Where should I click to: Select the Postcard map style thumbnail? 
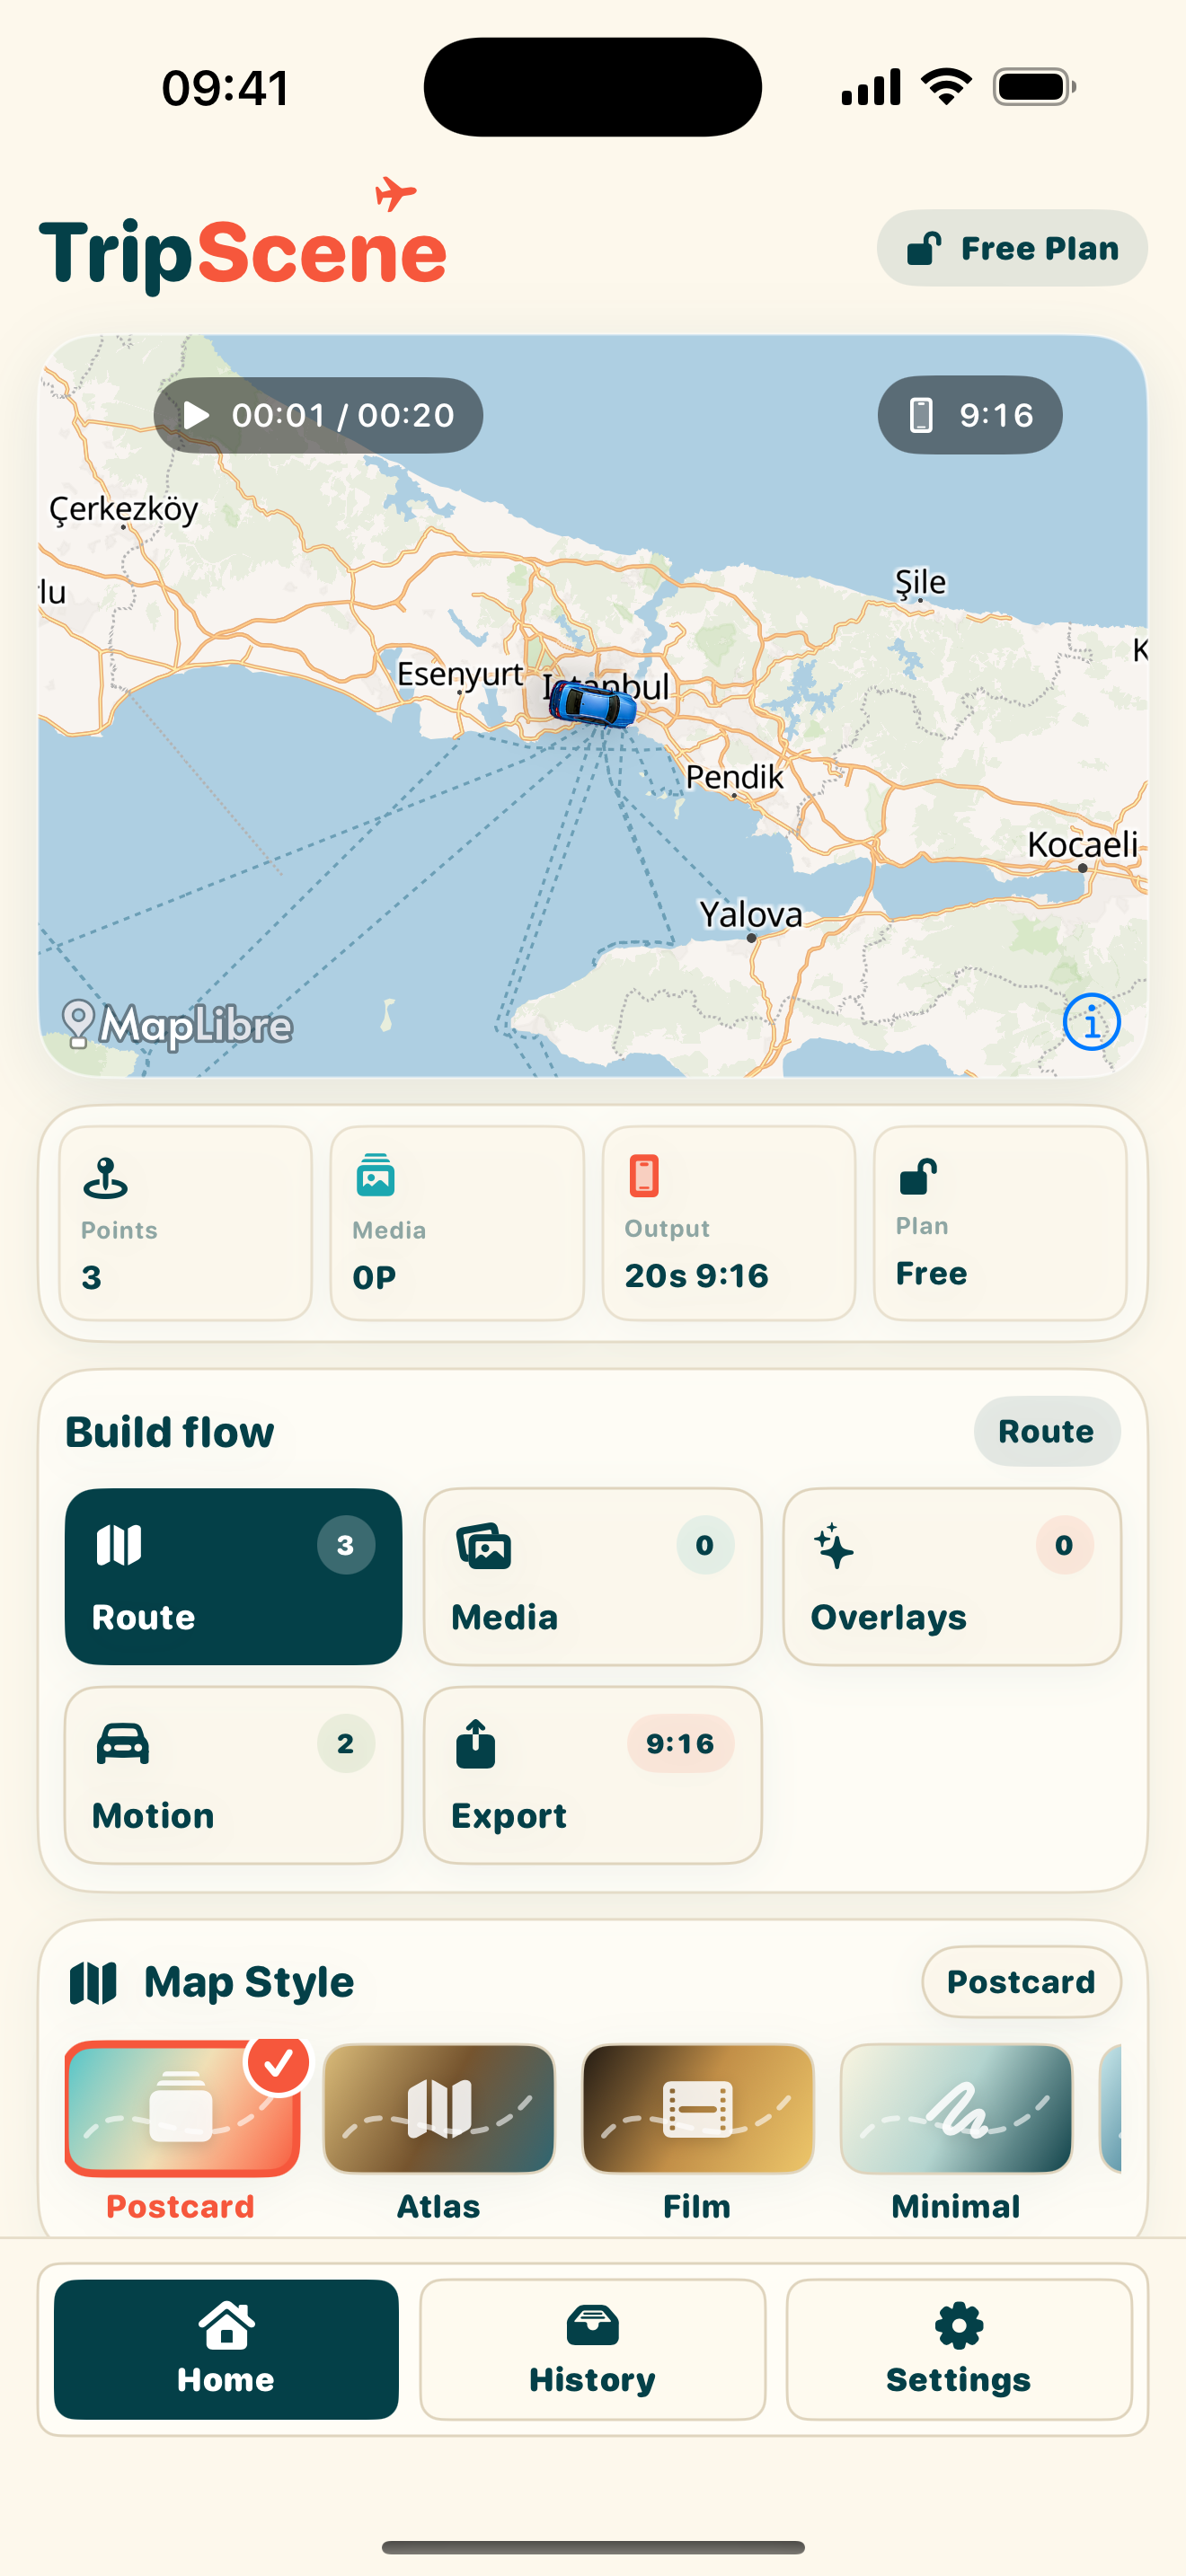(182, 2108)
